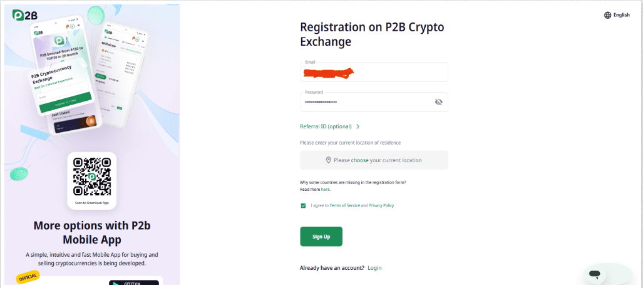Go to the Login link
Image resolution: width=643 pixels, height=288 pixels.
click(374, 268)
